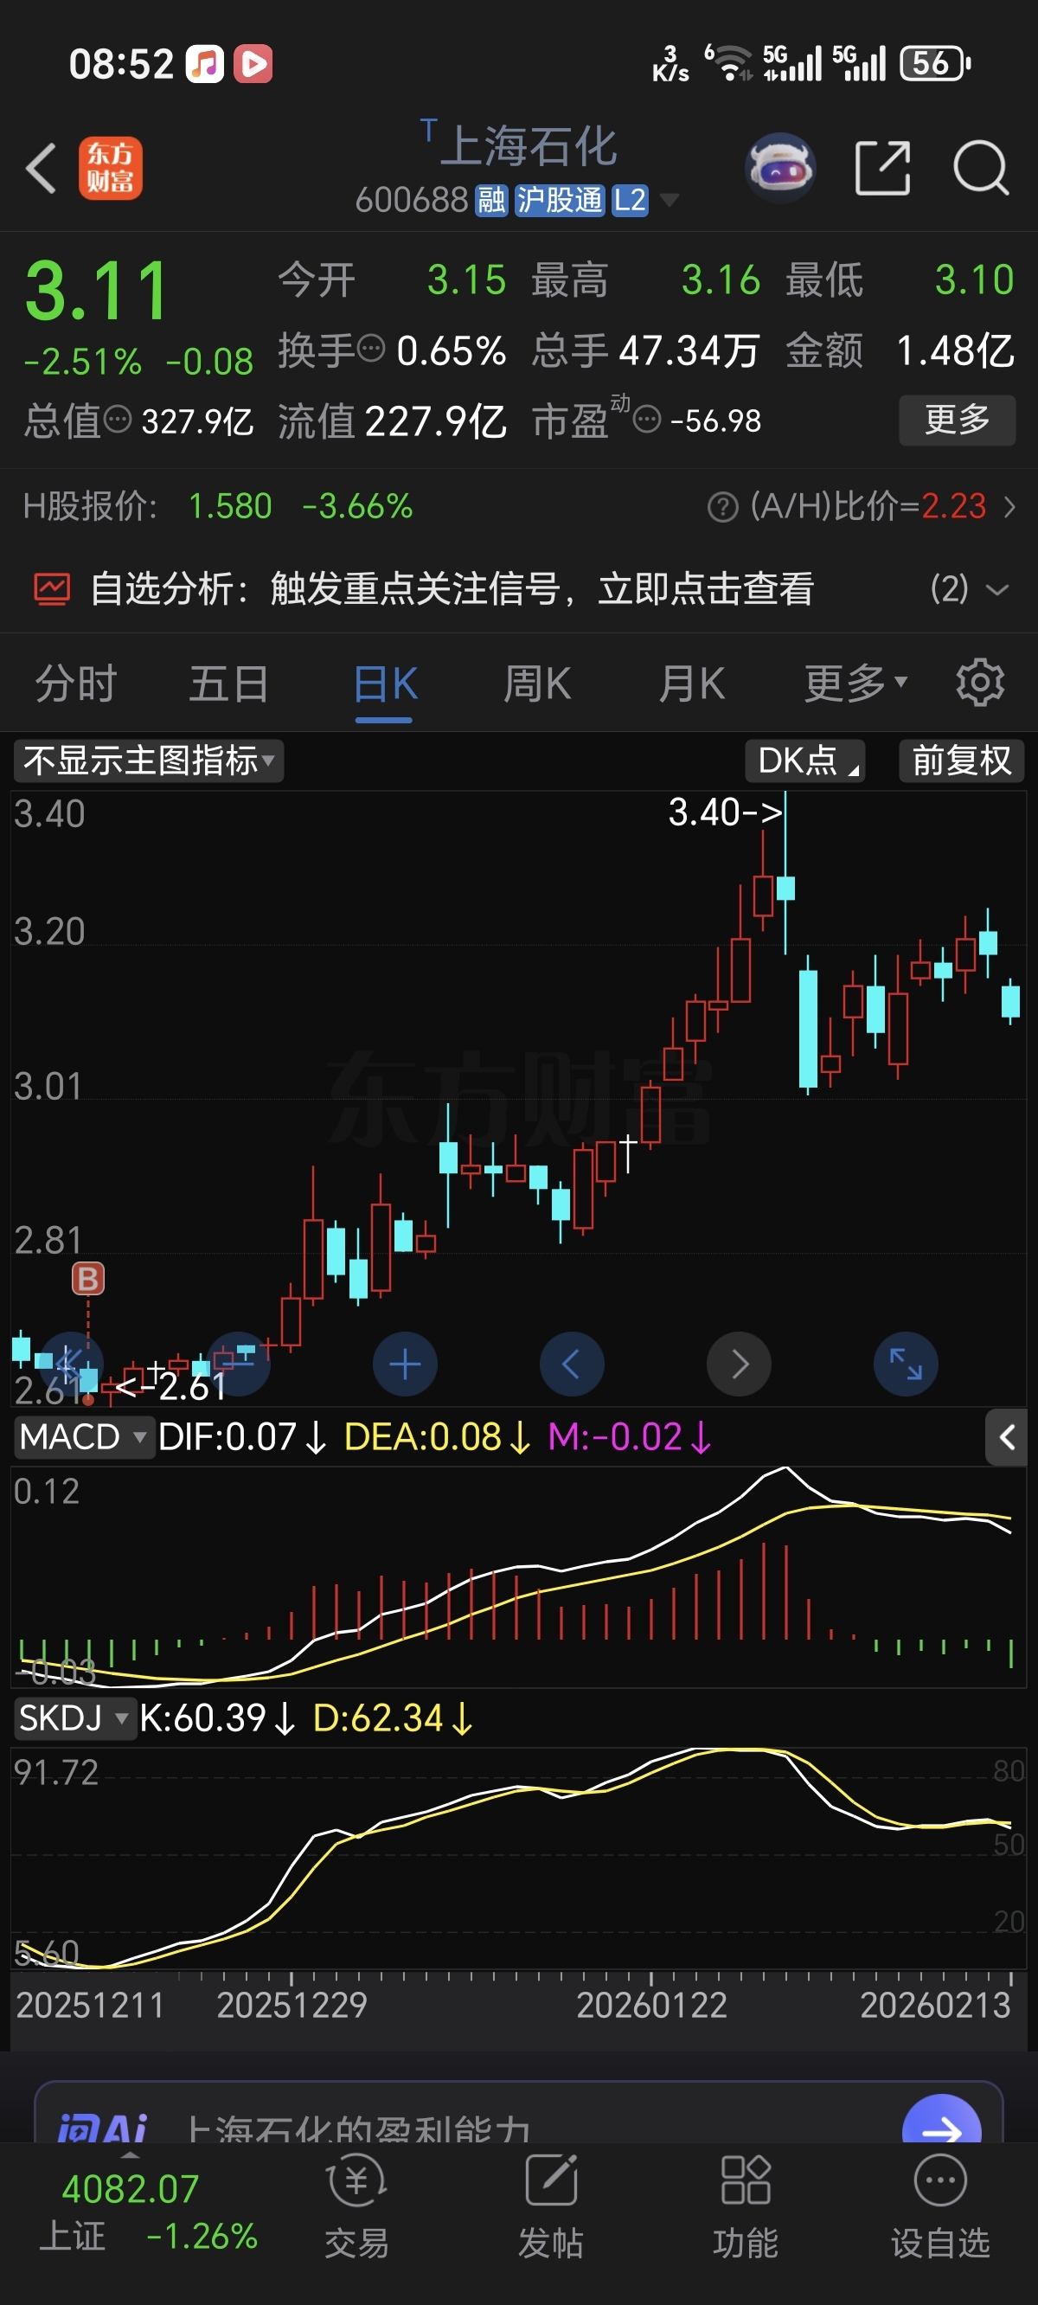Tap the 总值 info circle icon

point(119,419)
